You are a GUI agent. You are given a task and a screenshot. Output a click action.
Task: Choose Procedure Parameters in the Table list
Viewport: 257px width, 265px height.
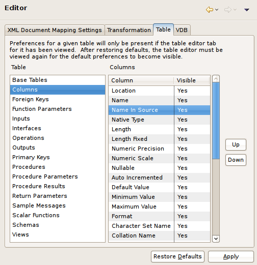pos(58,176)
